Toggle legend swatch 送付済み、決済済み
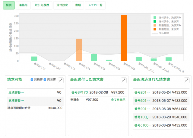 (x=155, y=17)
